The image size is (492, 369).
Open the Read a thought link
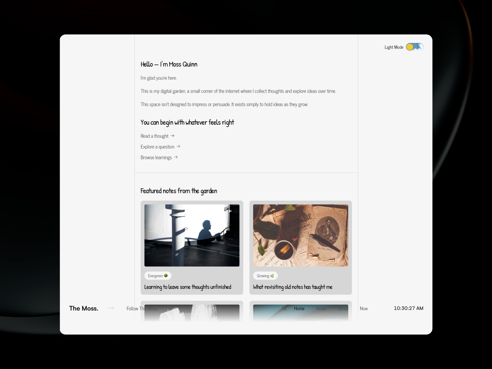[x=154, y=136]
